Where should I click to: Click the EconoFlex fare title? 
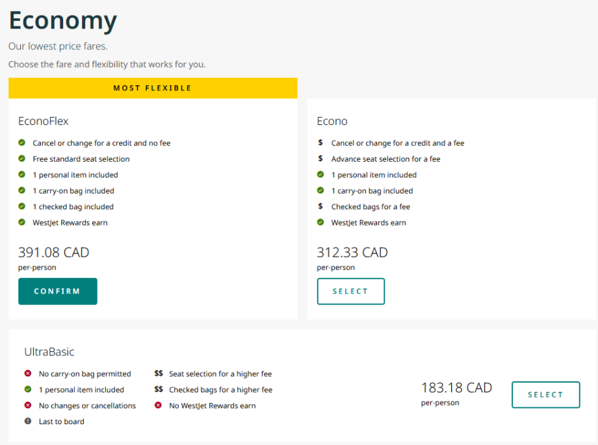pyautogui.click(x=44, y=121)
